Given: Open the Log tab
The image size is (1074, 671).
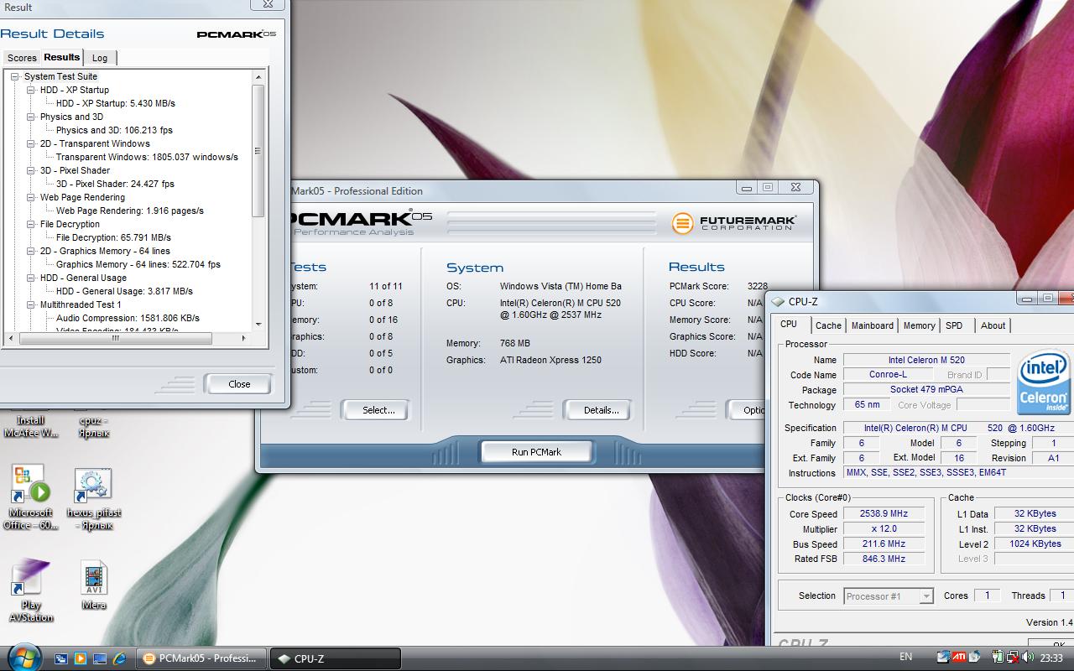Looking at the screenshot, I should pos(100,58).
